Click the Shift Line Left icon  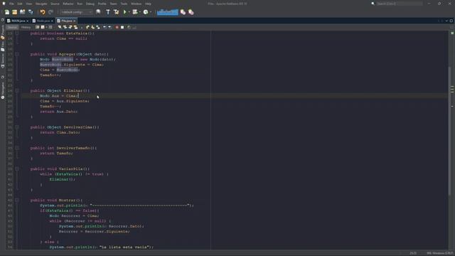pos(105,27)
